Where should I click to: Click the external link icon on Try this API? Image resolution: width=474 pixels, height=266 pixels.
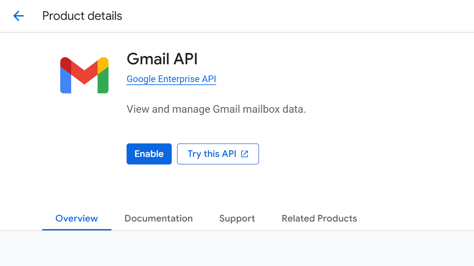tap(245, 154)
